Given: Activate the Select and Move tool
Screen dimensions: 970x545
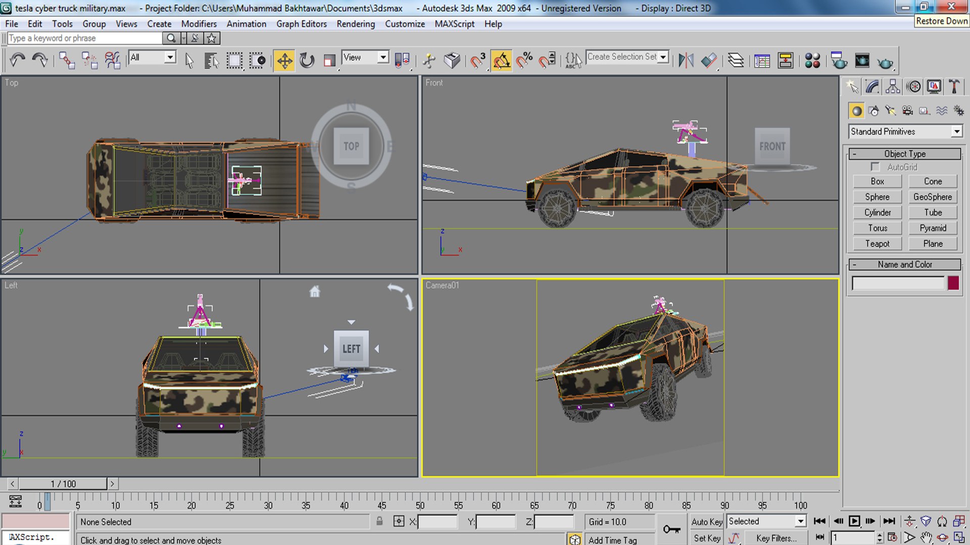Looking at the screenshot, I should point(284,61).
